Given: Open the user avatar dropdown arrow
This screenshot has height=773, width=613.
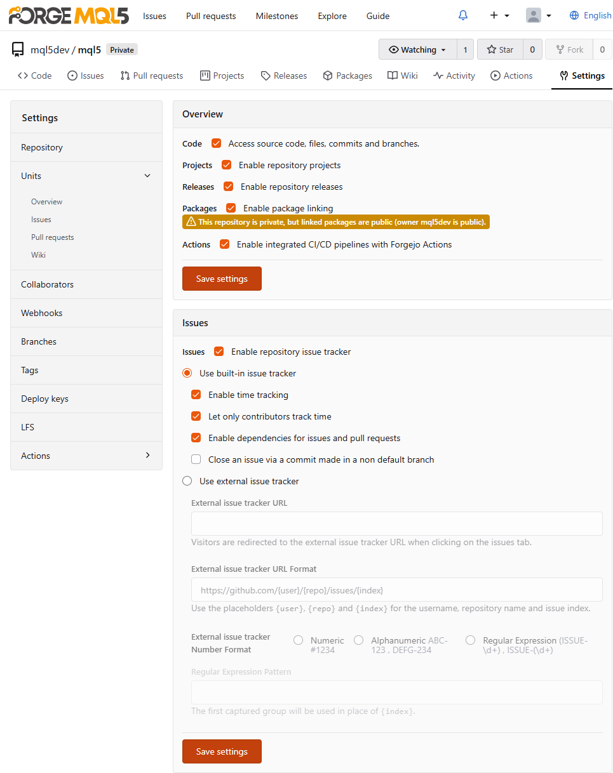Looking at the screenshot, I should coord(549,16).
